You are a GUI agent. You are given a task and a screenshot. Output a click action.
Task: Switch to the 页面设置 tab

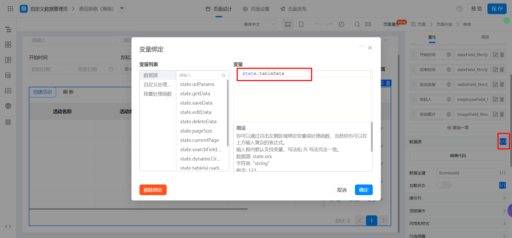[x=256, y=9]
